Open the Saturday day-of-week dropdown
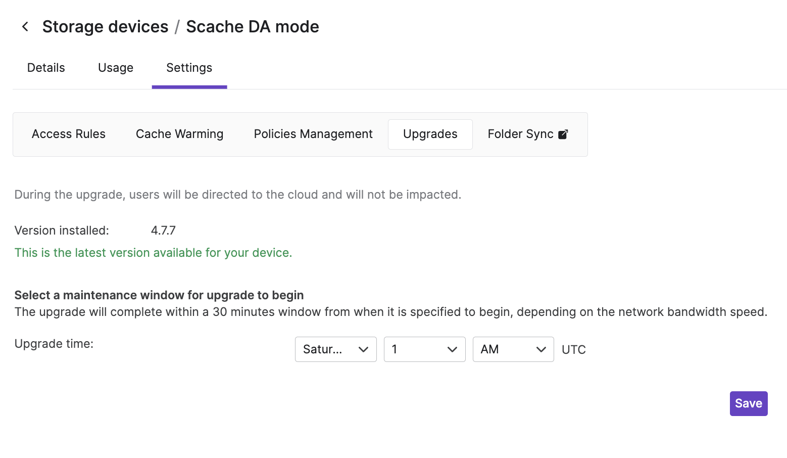Screen dimensions: 787x458 click(336, 349)
